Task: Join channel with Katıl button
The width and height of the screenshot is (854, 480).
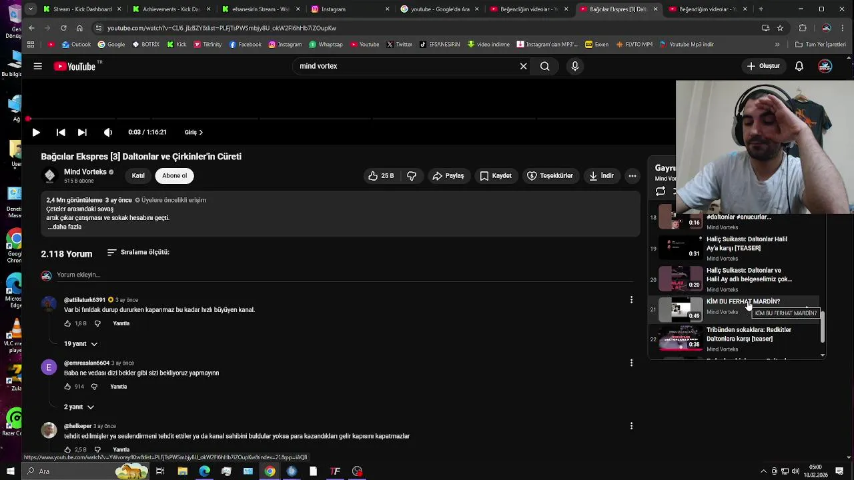Action: pos(138,176)
